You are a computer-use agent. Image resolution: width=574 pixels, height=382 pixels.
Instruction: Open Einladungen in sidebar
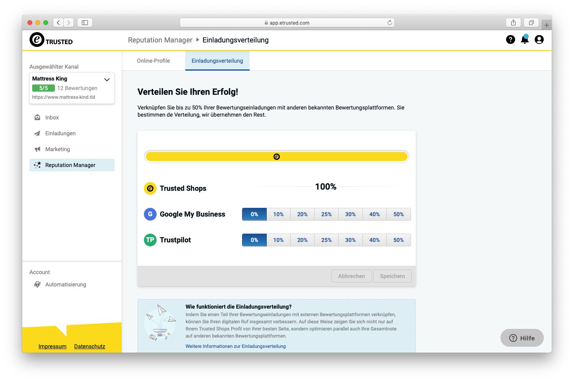[72, 133]
